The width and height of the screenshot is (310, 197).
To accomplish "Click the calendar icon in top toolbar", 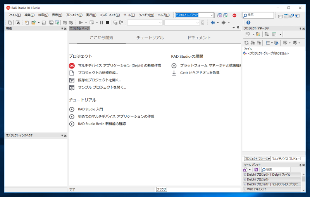I will 286,16.
